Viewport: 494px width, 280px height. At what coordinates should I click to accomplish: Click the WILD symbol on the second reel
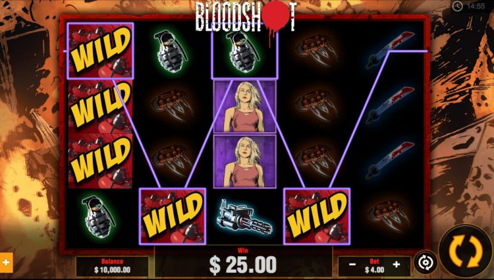(x=173, y=216)
